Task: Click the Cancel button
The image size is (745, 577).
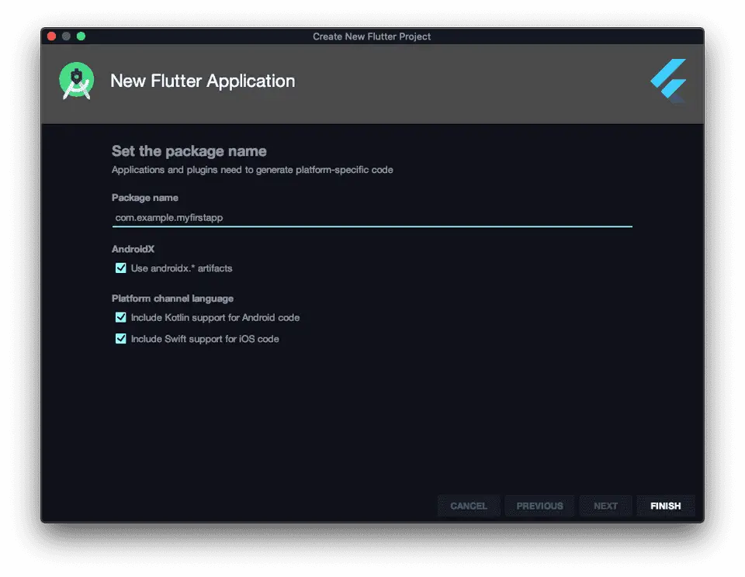Action: 469,506
